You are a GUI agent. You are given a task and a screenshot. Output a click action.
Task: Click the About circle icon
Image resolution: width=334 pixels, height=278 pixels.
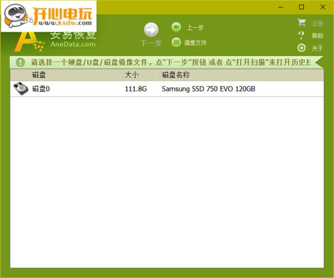point(301,48)
